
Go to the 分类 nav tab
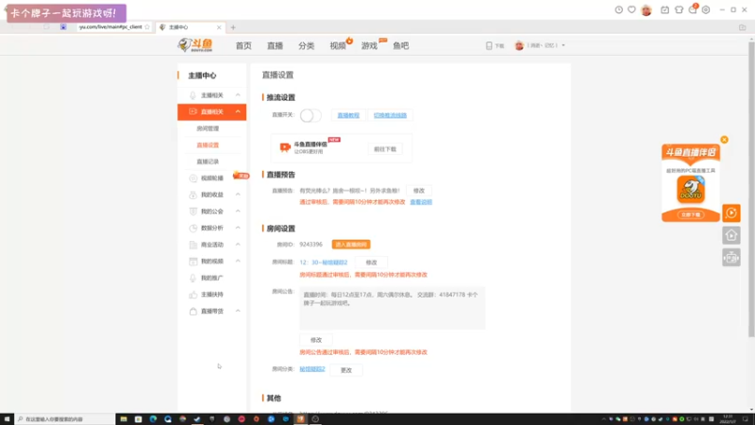click(306, 45)
